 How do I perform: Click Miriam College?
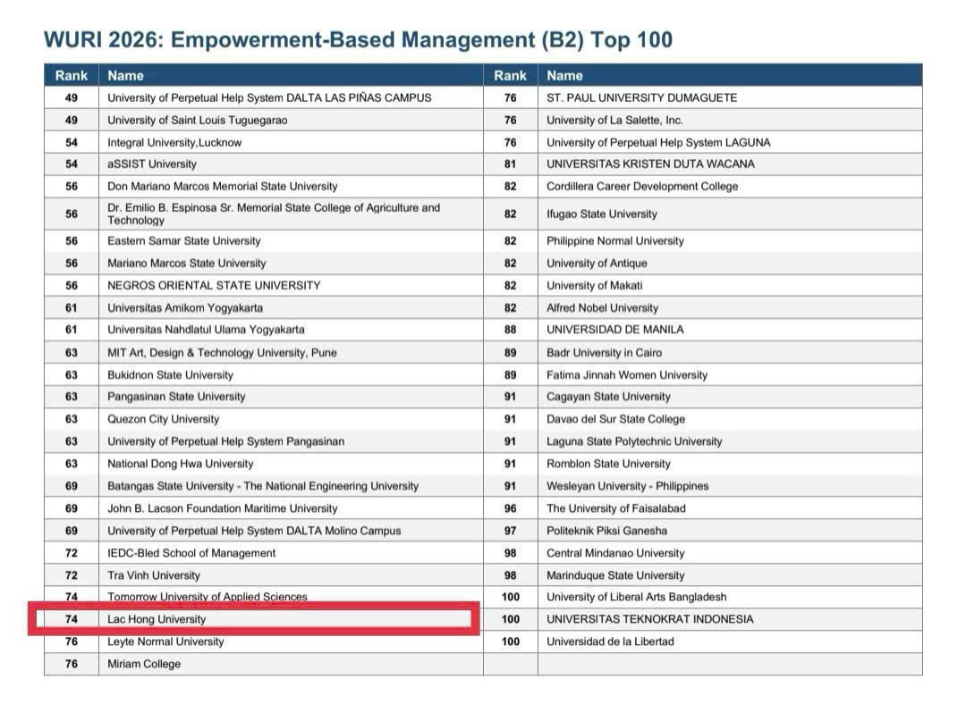pyautogui.click(x=144, y=664)
